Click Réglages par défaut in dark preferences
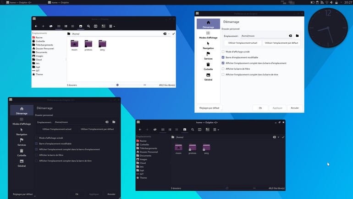Screen dimensions: 353x199 [23, 194]
